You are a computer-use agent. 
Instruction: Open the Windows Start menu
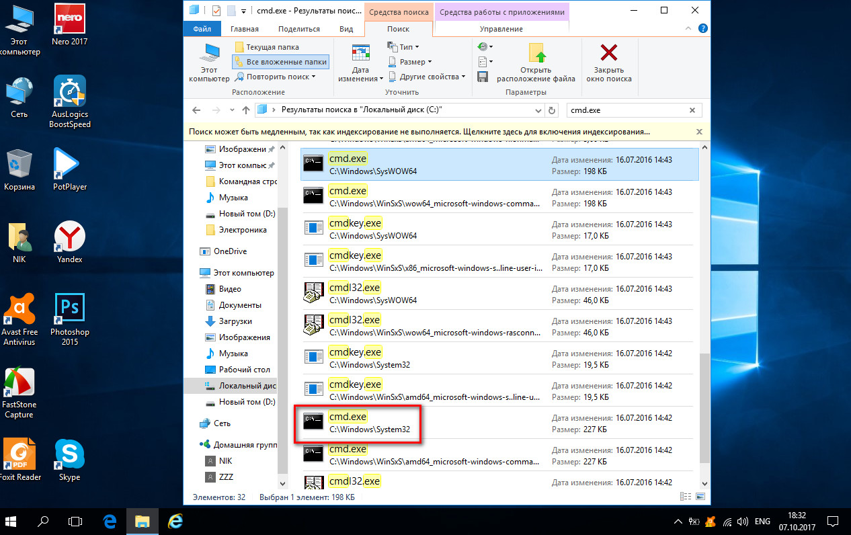[x=11, y=521]
